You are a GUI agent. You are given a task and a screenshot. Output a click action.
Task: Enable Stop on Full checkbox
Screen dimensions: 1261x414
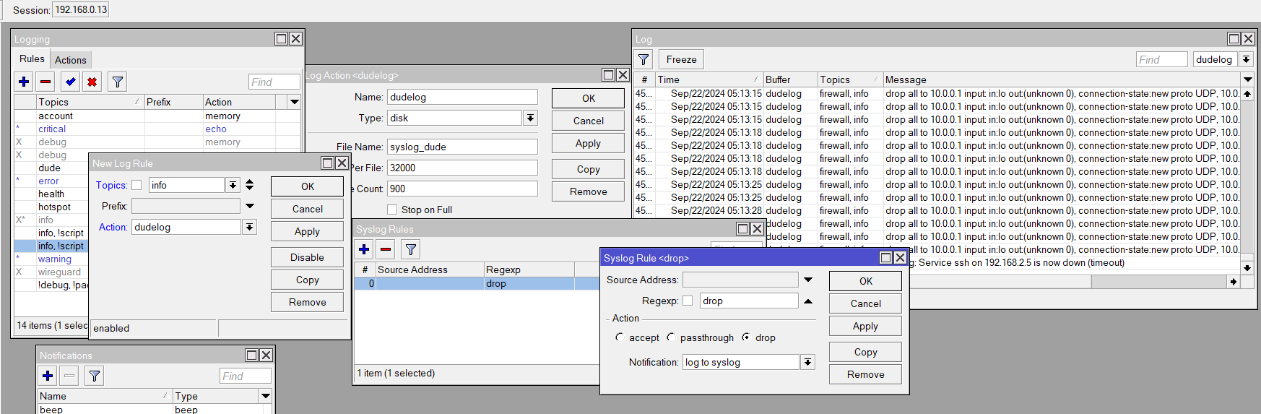(392, 210)
